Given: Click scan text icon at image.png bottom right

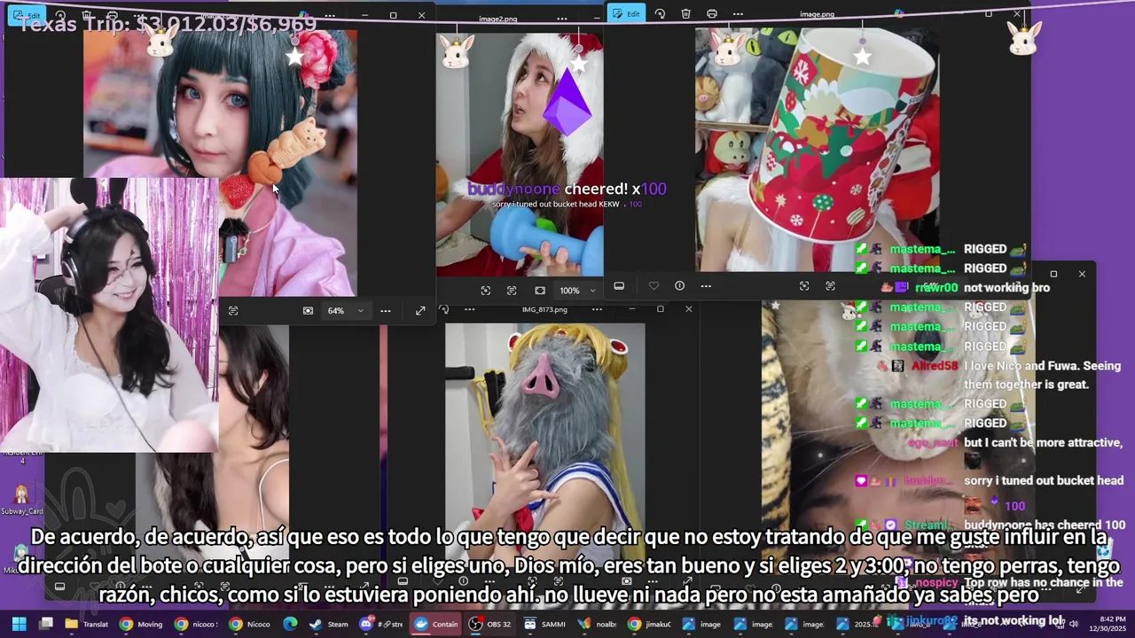Looking at the screenshot, I should 830,286.
